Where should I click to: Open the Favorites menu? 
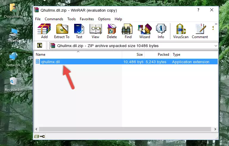(87, 19)
